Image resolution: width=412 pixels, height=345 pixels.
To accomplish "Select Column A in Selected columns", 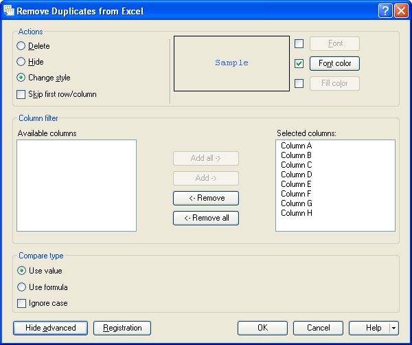I will [297, 146].
